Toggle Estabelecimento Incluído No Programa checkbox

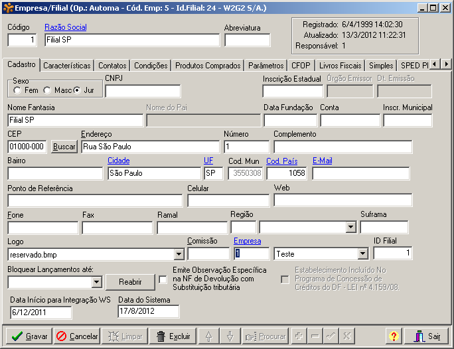coord(285,279)
